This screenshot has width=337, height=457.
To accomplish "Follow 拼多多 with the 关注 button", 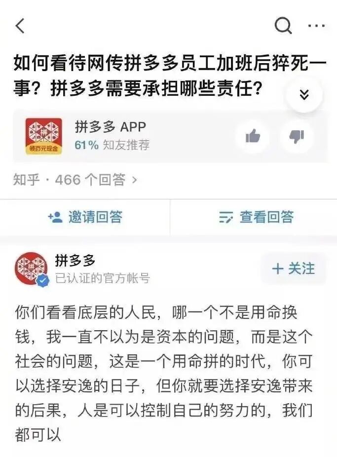I will 293,268.
